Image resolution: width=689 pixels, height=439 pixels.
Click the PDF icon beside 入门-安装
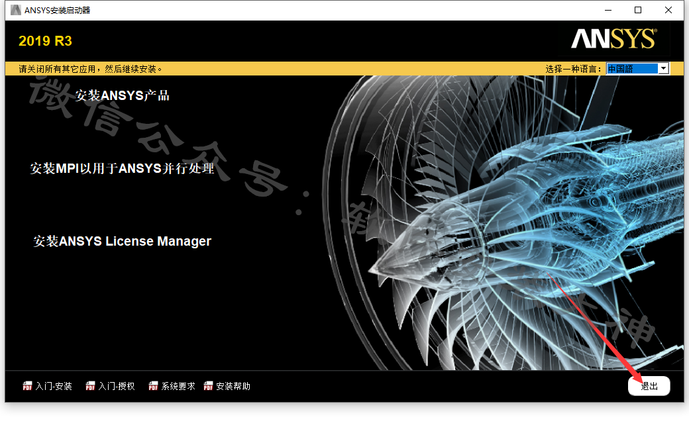click(27, 386)
